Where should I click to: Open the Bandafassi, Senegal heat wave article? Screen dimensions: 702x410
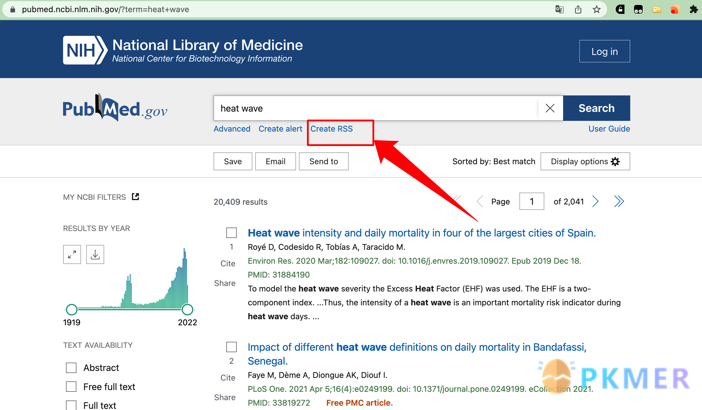tap(417, 354)
